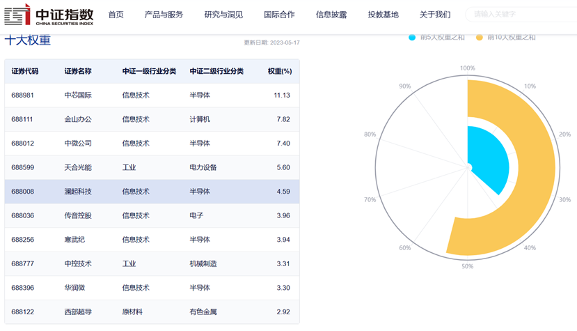Click 电子 industry cell for 传音控股
Image resolution: width=577 pixels, height=331 pixels.
click(x=196, y=215)
